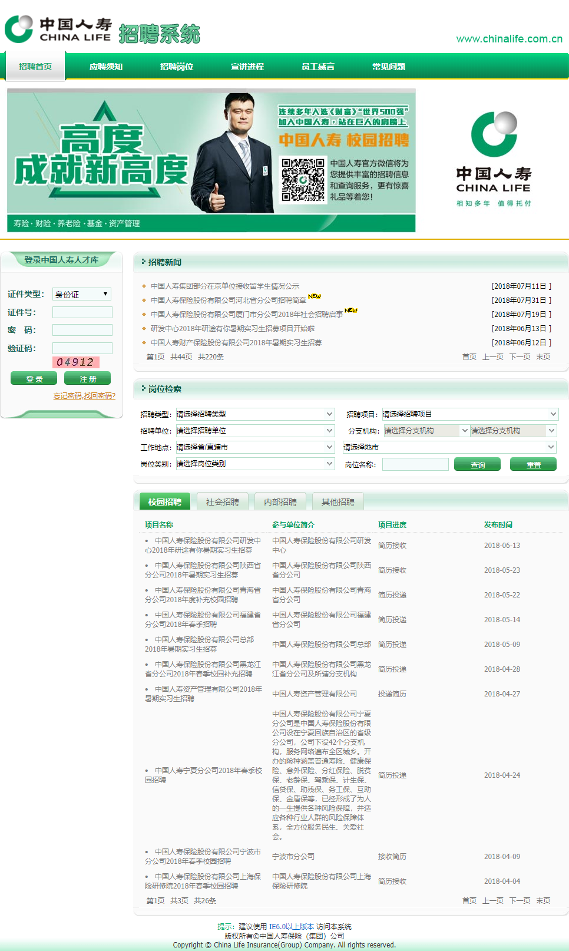
Task: Click the www.chinalife.com.cn address at the top right
Action: pyautogui.click(x=510, y=39)
